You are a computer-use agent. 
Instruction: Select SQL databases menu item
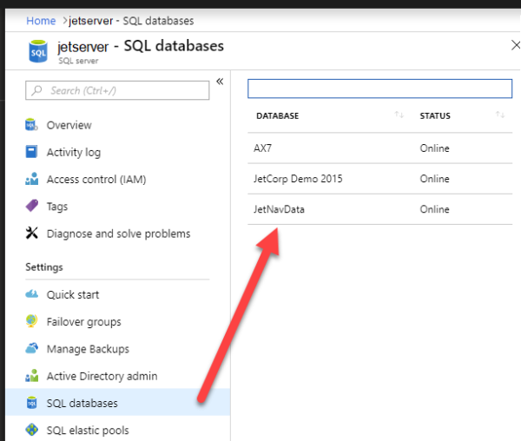pyautogui.click(x=82, y=403)
